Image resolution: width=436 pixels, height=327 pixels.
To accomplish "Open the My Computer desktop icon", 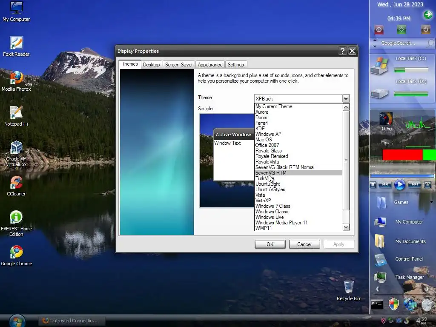I will 16,11.
